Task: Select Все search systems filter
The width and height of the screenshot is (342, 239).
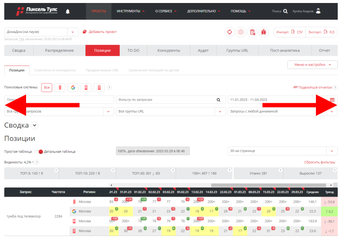Action: pyautogui.click(x=47, y=88)
